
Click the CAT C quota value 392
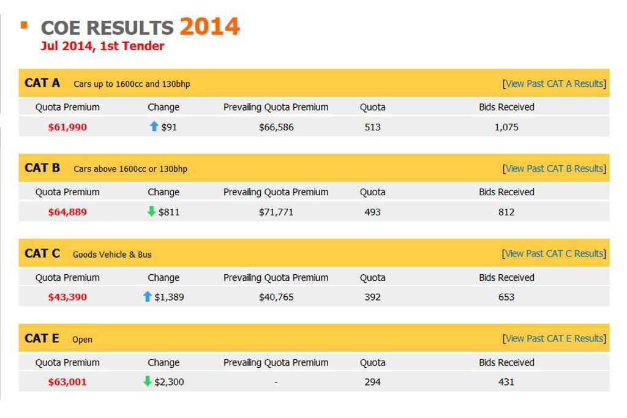point(372,297)
